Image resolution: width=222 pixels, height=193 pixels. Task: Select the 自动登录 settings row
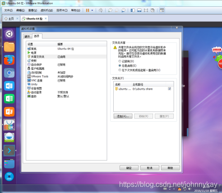66,92
